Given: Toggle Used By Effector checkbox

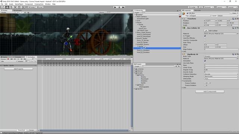Looking at the screenshot, I should (205, 38).
